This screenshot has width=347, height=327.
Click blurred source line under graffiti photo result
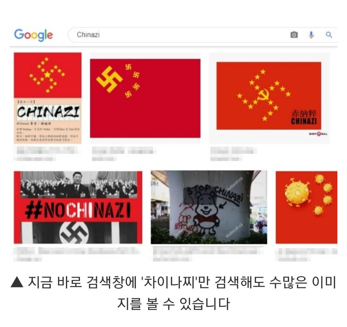click(x=172, y=259)
